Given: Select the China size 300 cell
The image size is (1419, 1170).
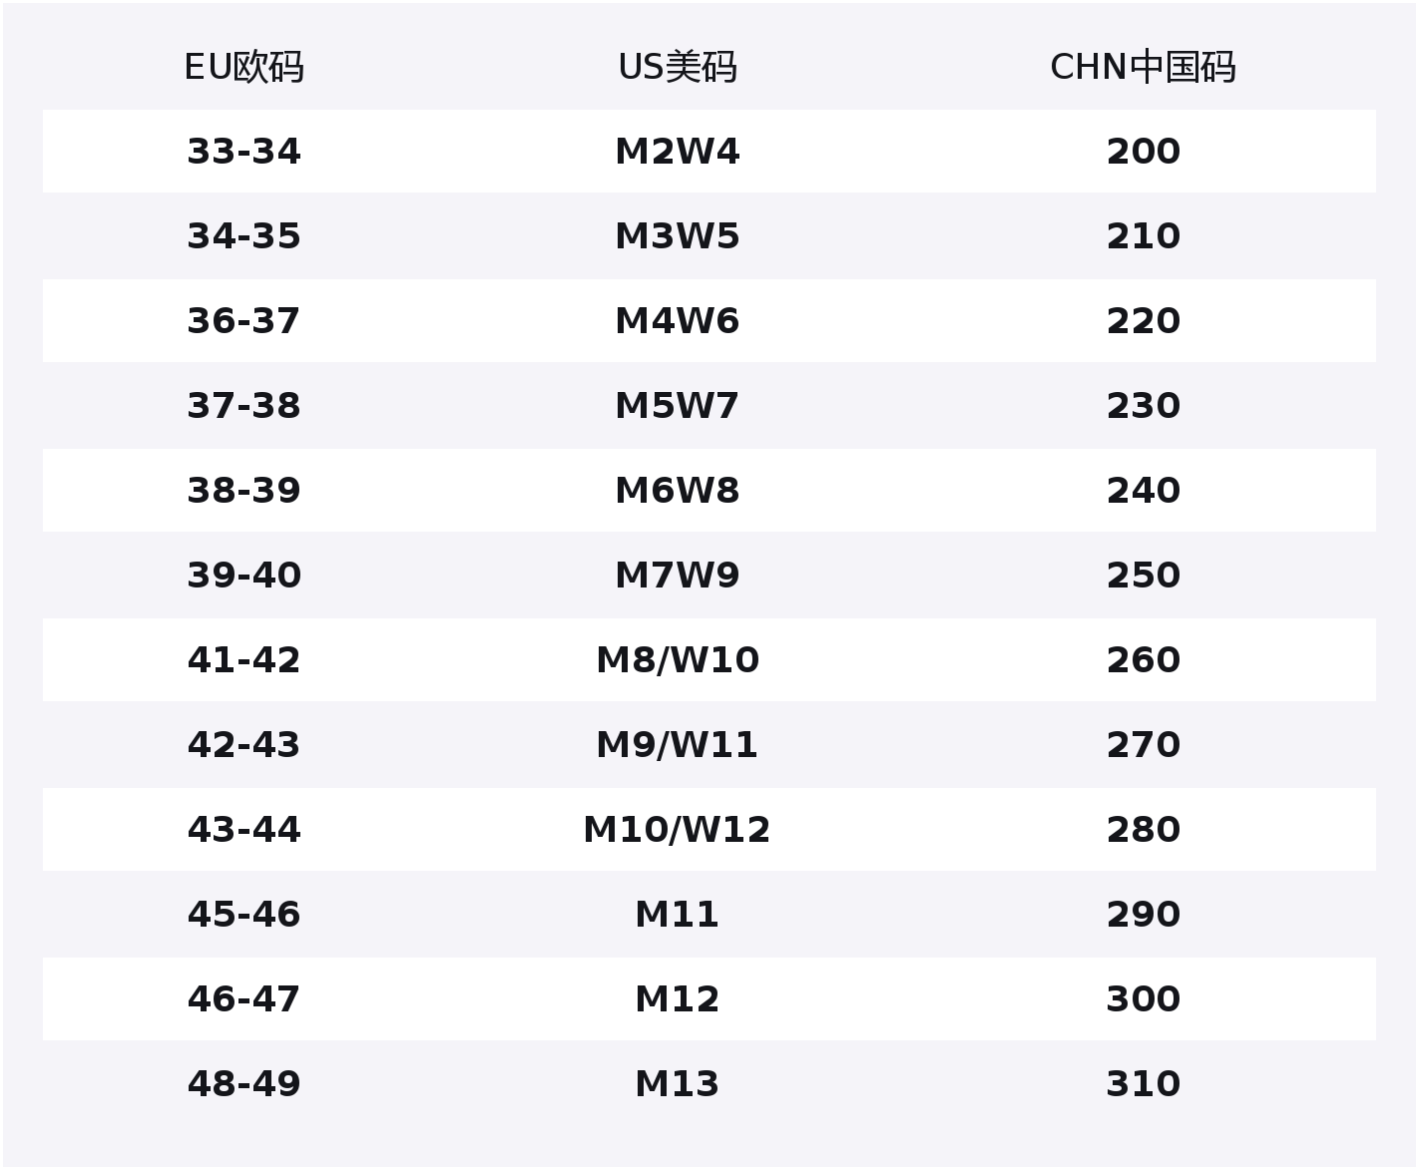Looking at the screenshot, I should [x=1143, y=999].
